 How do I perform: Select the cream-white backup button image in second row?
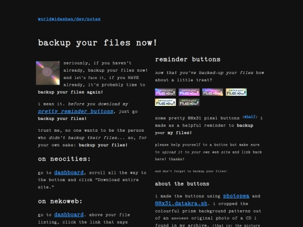point(166,103)
